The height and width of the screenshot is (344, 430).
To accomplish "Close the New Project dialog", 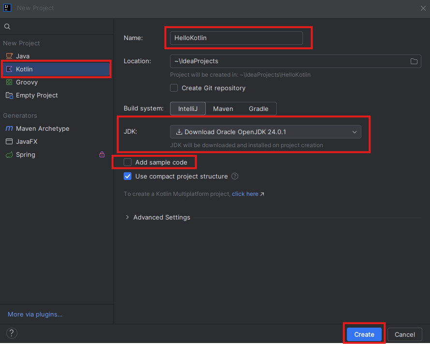I will click(423, 8).
